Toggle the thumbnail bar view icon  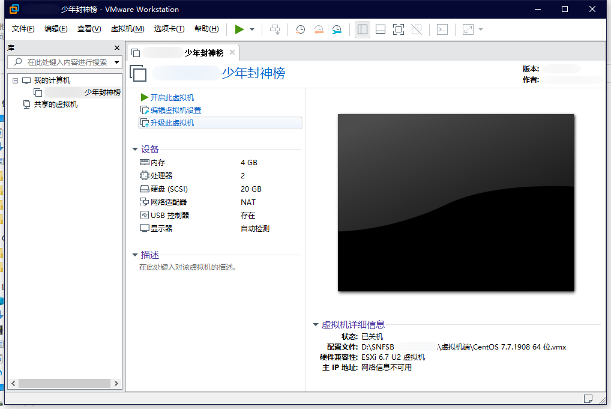[x=381, y=29]
